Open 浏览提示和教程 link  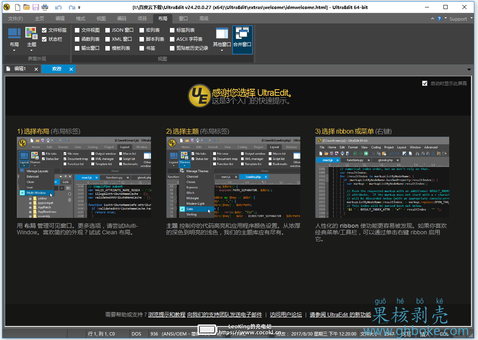[167, 315]
